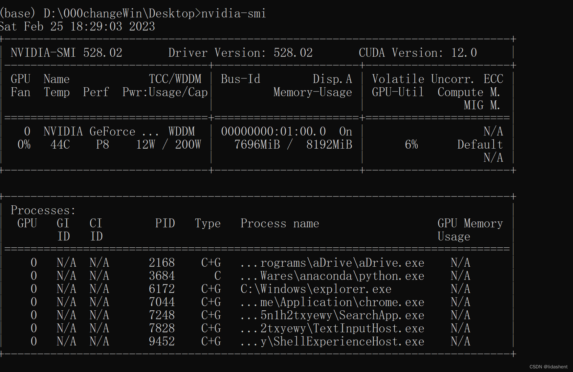The height and width of the screenshot is (372, 573).
Task: Click process '...y\ShellExperienceHost.exe'
Action: click(x=332, y=341)
